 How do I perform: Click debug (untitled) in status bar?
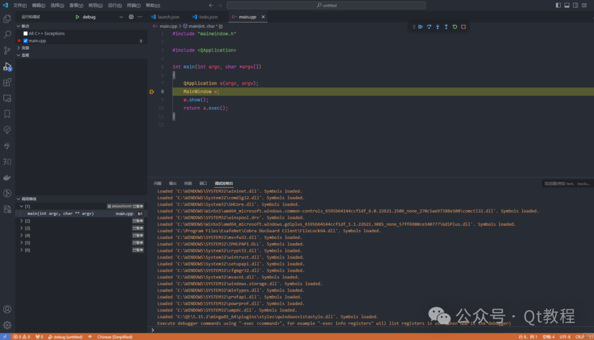(65, 337)
